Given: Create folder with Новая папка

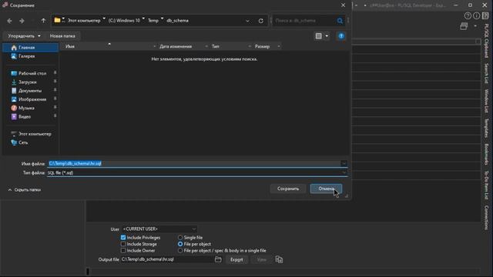Looking at the screenshot, I should pyautogui.click(x=62, y=36).
